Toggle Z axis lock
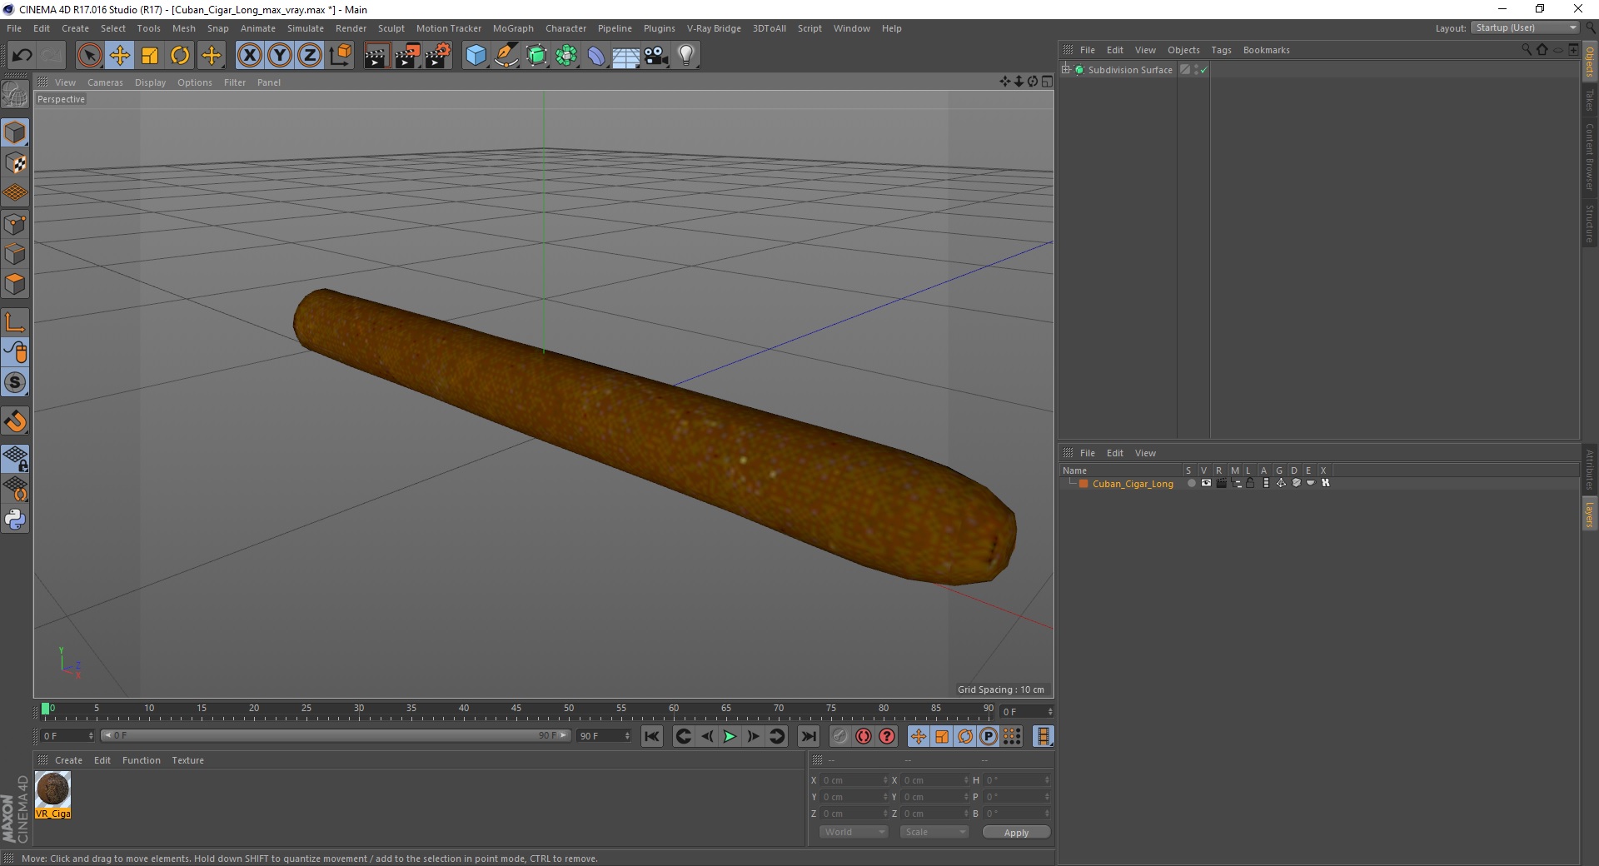Image resolution: width=1599 pixels, height=866 pixels. click(x=310, y=56)
